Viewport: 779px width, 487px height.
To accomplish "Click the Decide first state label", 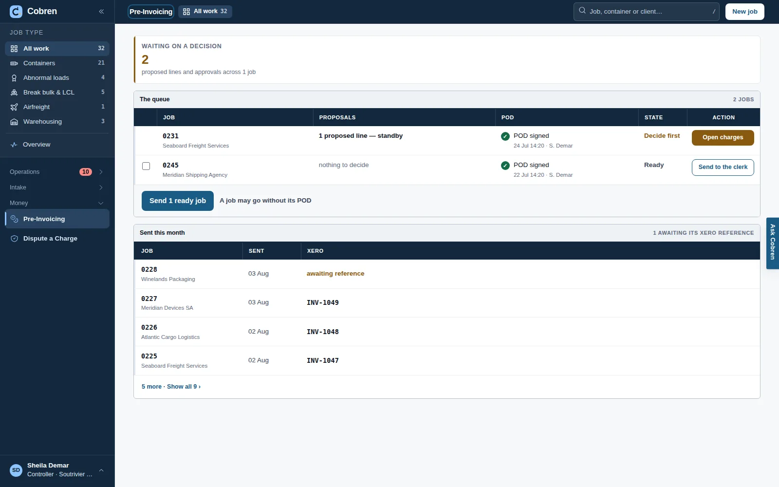I will 662,136.
